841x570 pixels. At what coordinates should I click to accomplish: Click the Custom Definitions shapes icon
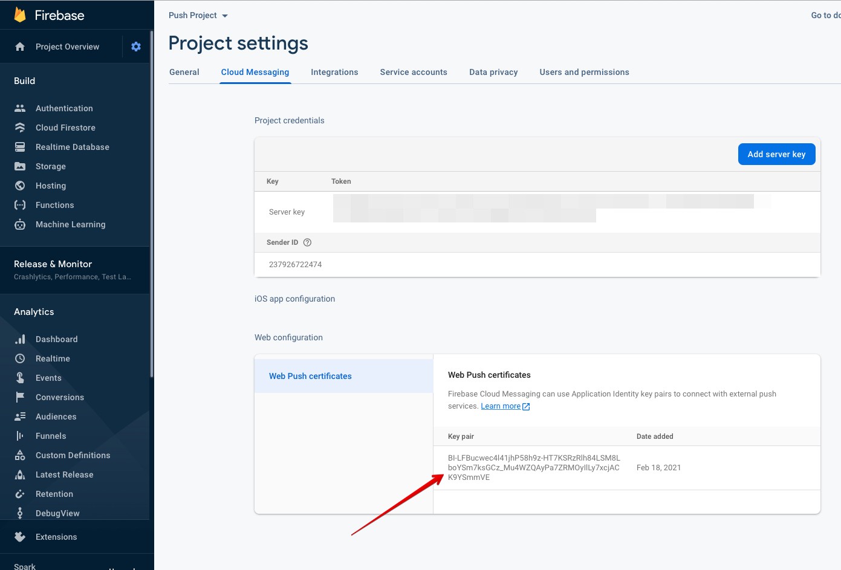[20, 455]
